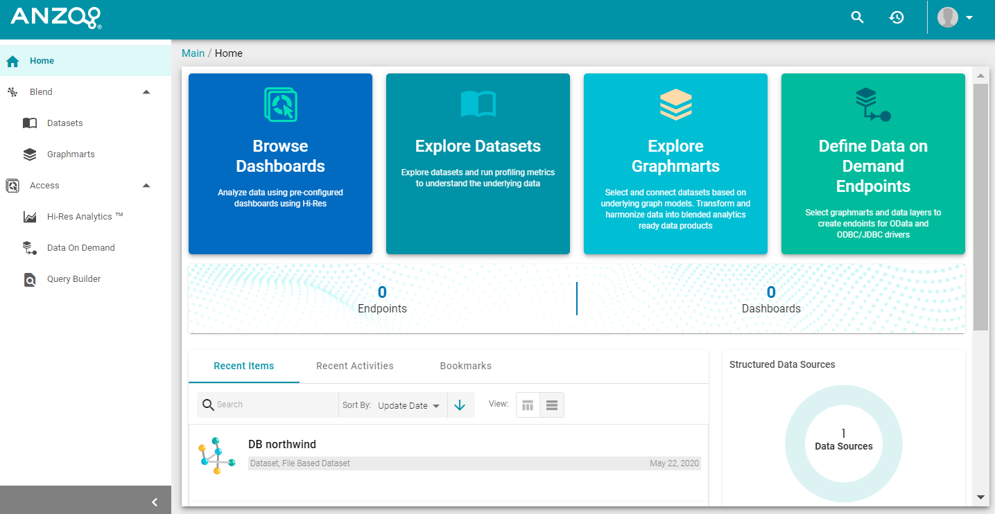The height and width of the screenshot is (514, 995).
Task: Open Explore Graphmarts
Action: [x=675, y=163]
